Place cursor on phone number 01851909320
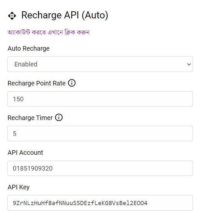The height and width of the screenshot is (218, 199). [x=33, y=168]
